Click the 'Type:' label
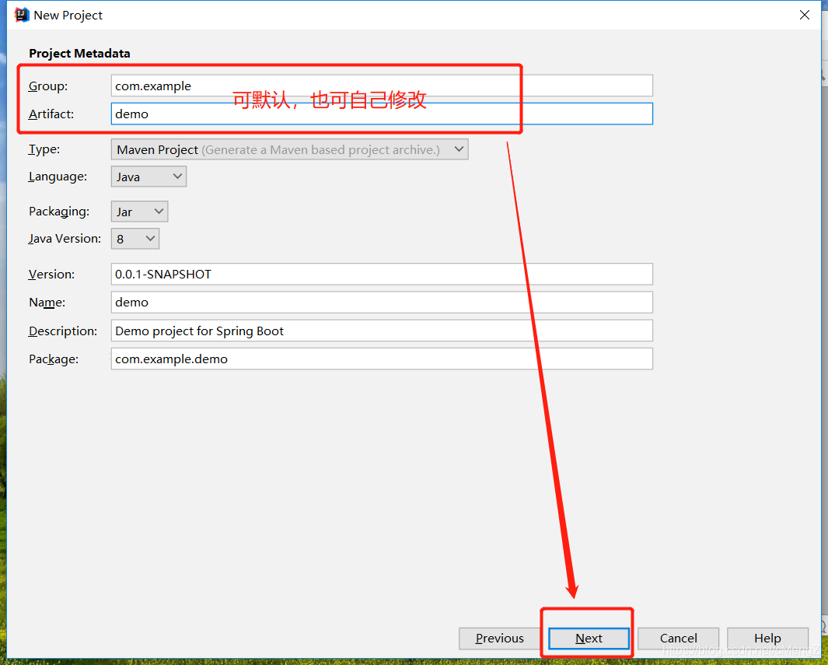The width and height of the screenshot is (828, 665). pyautogui.click(x=44, y=149)
